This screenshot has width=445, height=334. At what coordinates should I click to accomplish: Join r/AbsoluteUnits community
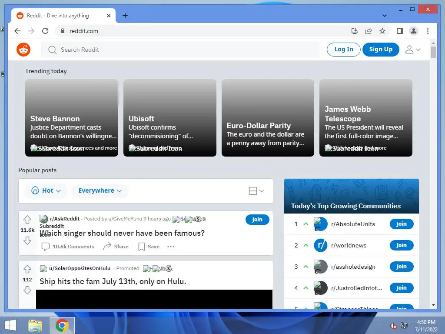(401, 224)
